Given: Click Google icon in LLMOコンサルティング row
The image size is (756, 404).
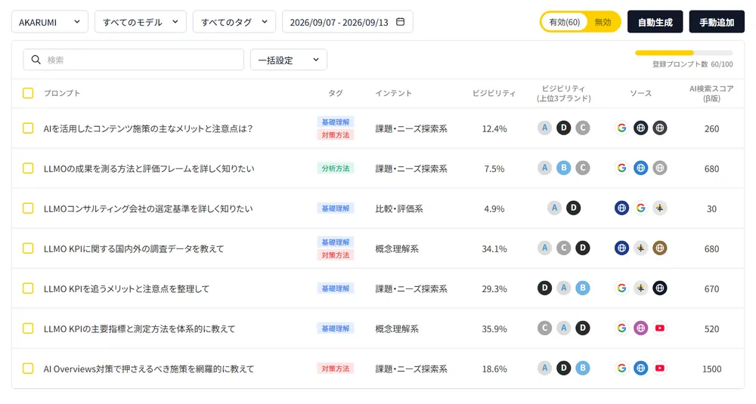Looking at the screenshot, I should [x=641, y=208].
